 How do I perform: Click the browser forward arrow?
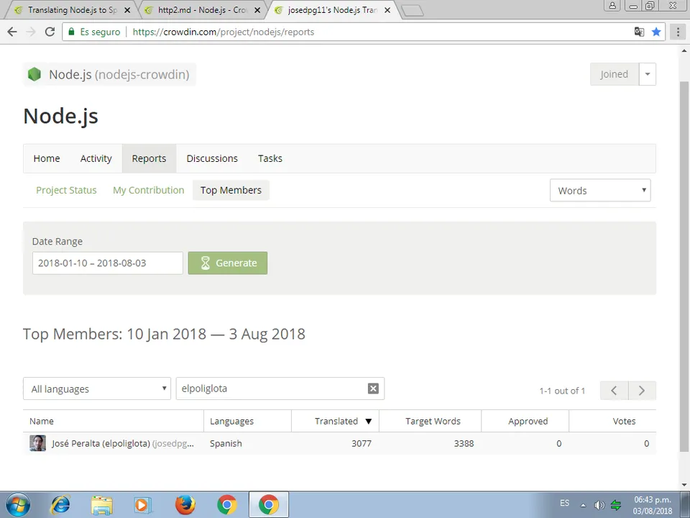31,32
